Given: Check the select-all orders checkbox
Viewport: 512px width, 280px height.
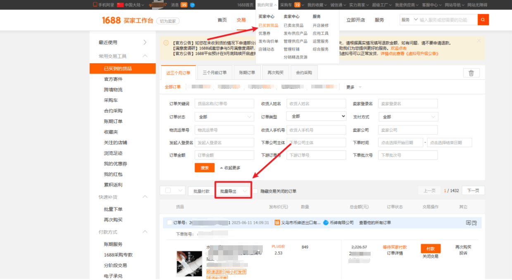Looking at the screenshot, I should click(168, 191).
